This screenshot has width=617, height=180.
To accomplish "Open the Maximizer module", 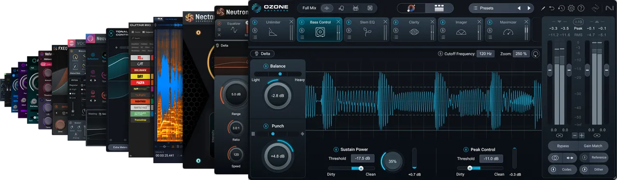I will (x=508, y=29).
